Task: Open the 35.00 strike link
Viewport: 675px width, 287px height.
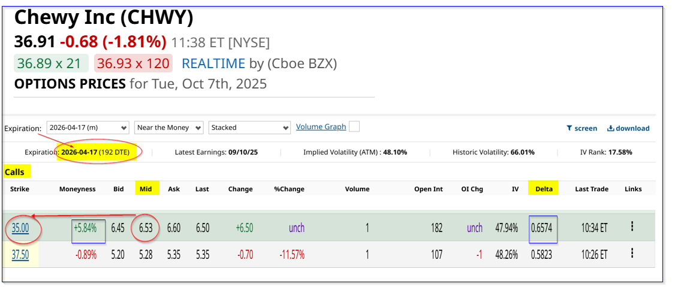Action: [20, 227]
